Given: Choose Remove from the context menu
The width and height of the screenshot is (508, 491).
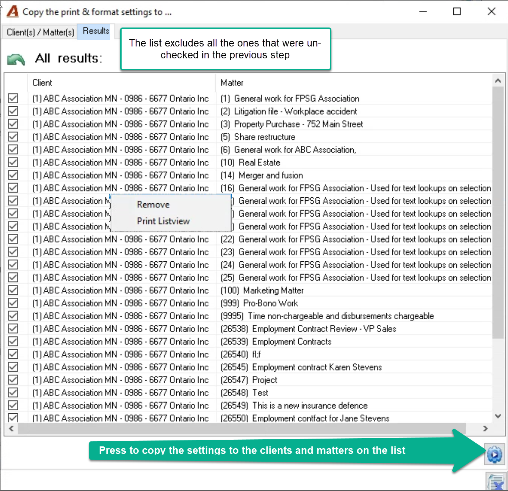Looking at the screenshot, I should point(153,204).
